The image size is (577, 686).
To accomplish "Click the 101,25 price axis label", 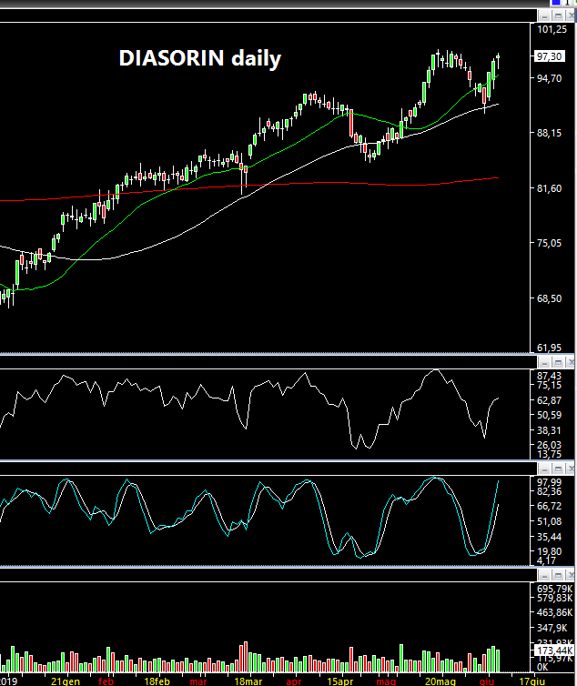I will [x=552, y=29].
